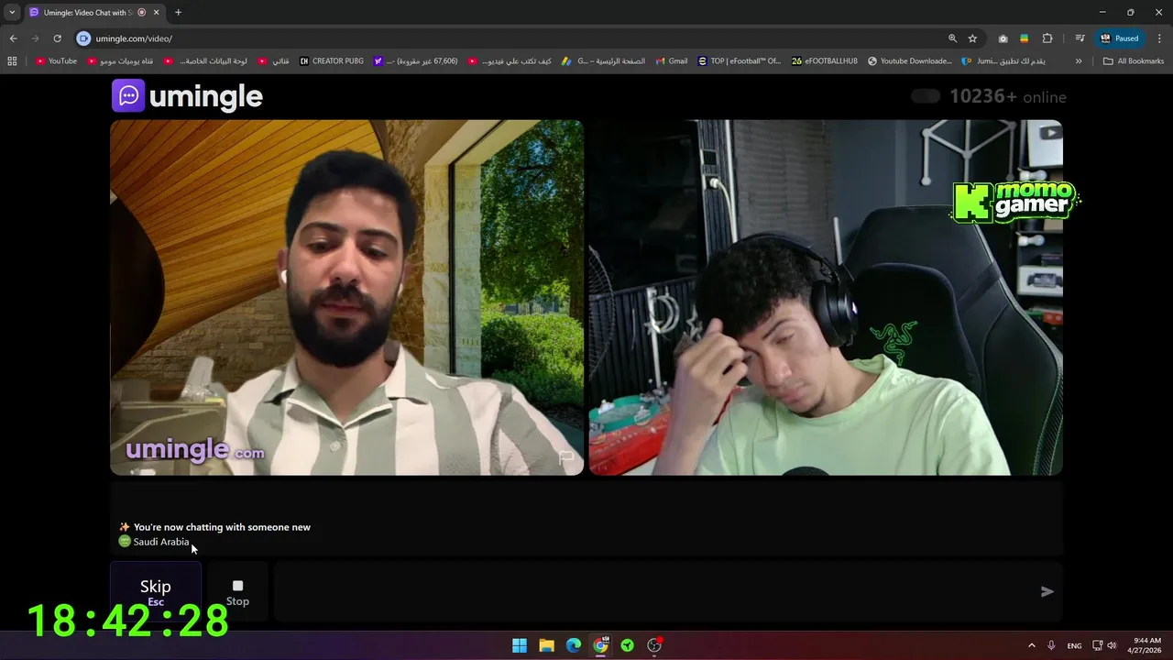Click your own webcam video feed
Image resolution: width=1173 pixels, height=660 pixels.
coord(826,297)
